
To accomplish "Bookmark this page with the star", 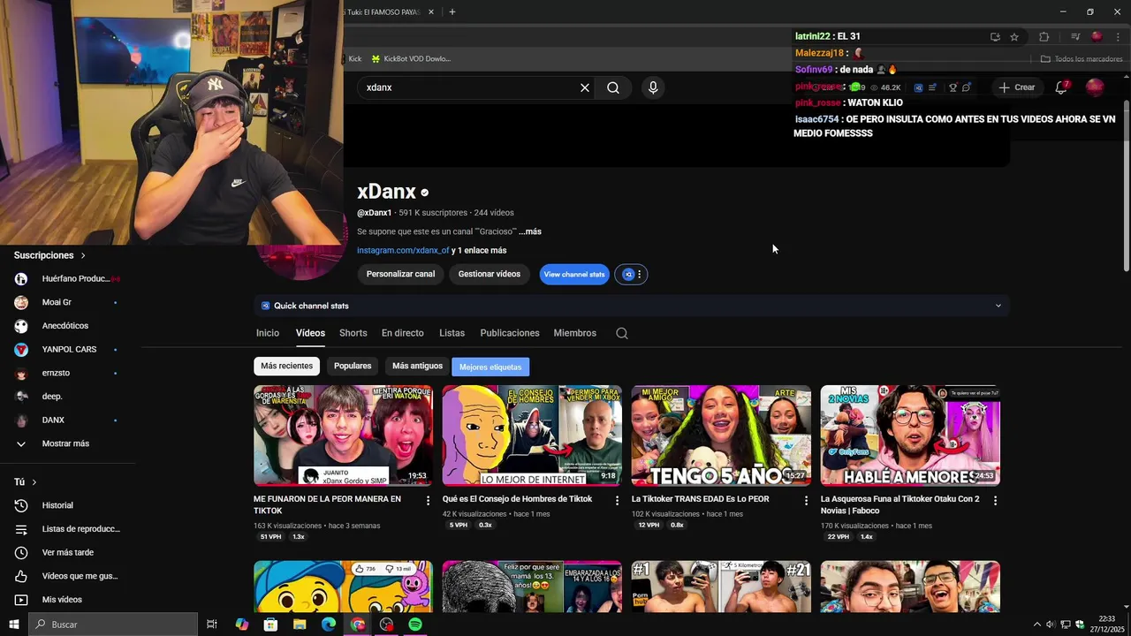I will tap(1014, 37).
